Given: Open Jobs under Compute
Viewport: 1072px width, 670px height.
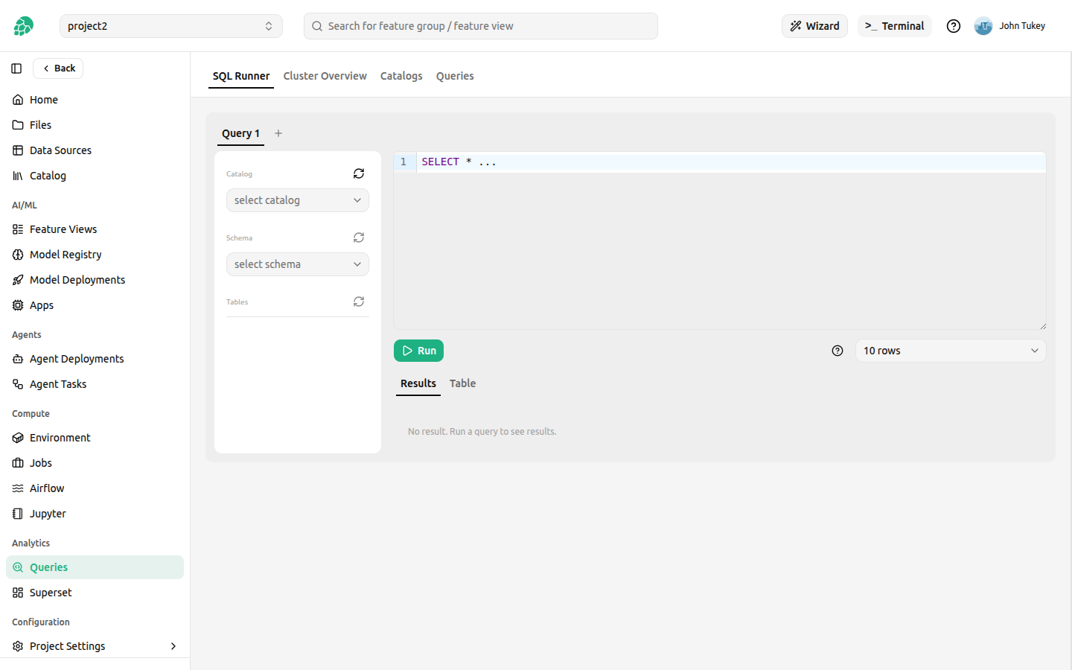Looking at the screenshot, I should coord(95,463).
